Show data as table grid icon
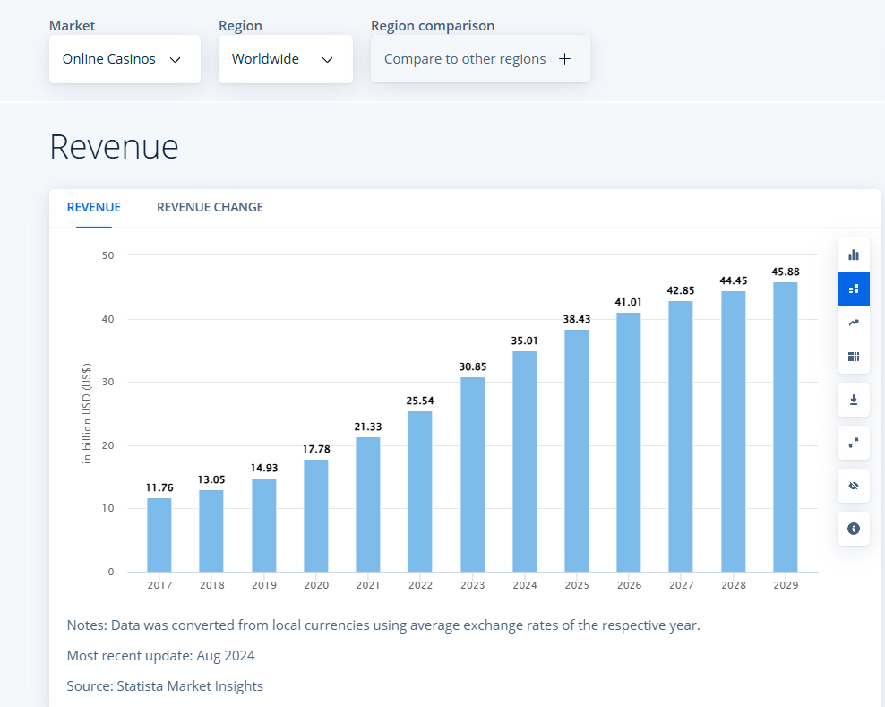Screen dimensions: 885x707 [x=853, y=357]
